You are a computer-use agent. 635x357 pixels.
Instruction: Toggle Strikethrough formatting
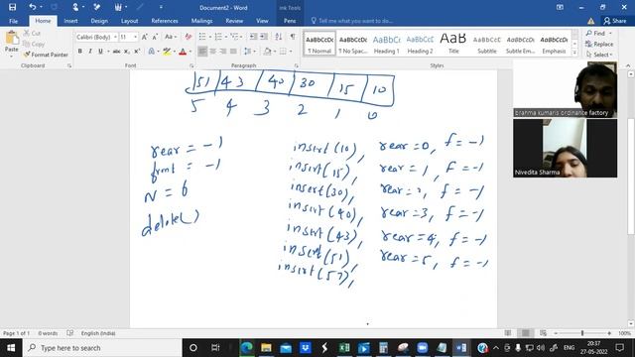116,52
